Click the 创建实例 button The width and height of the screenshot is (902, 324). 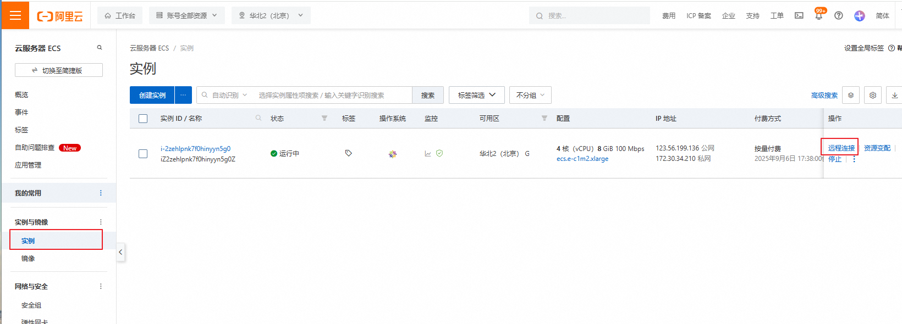point(152,95)
